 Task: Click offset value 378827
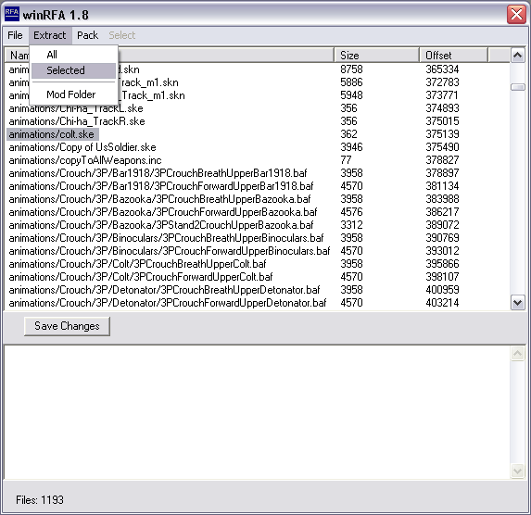point(442,160)
